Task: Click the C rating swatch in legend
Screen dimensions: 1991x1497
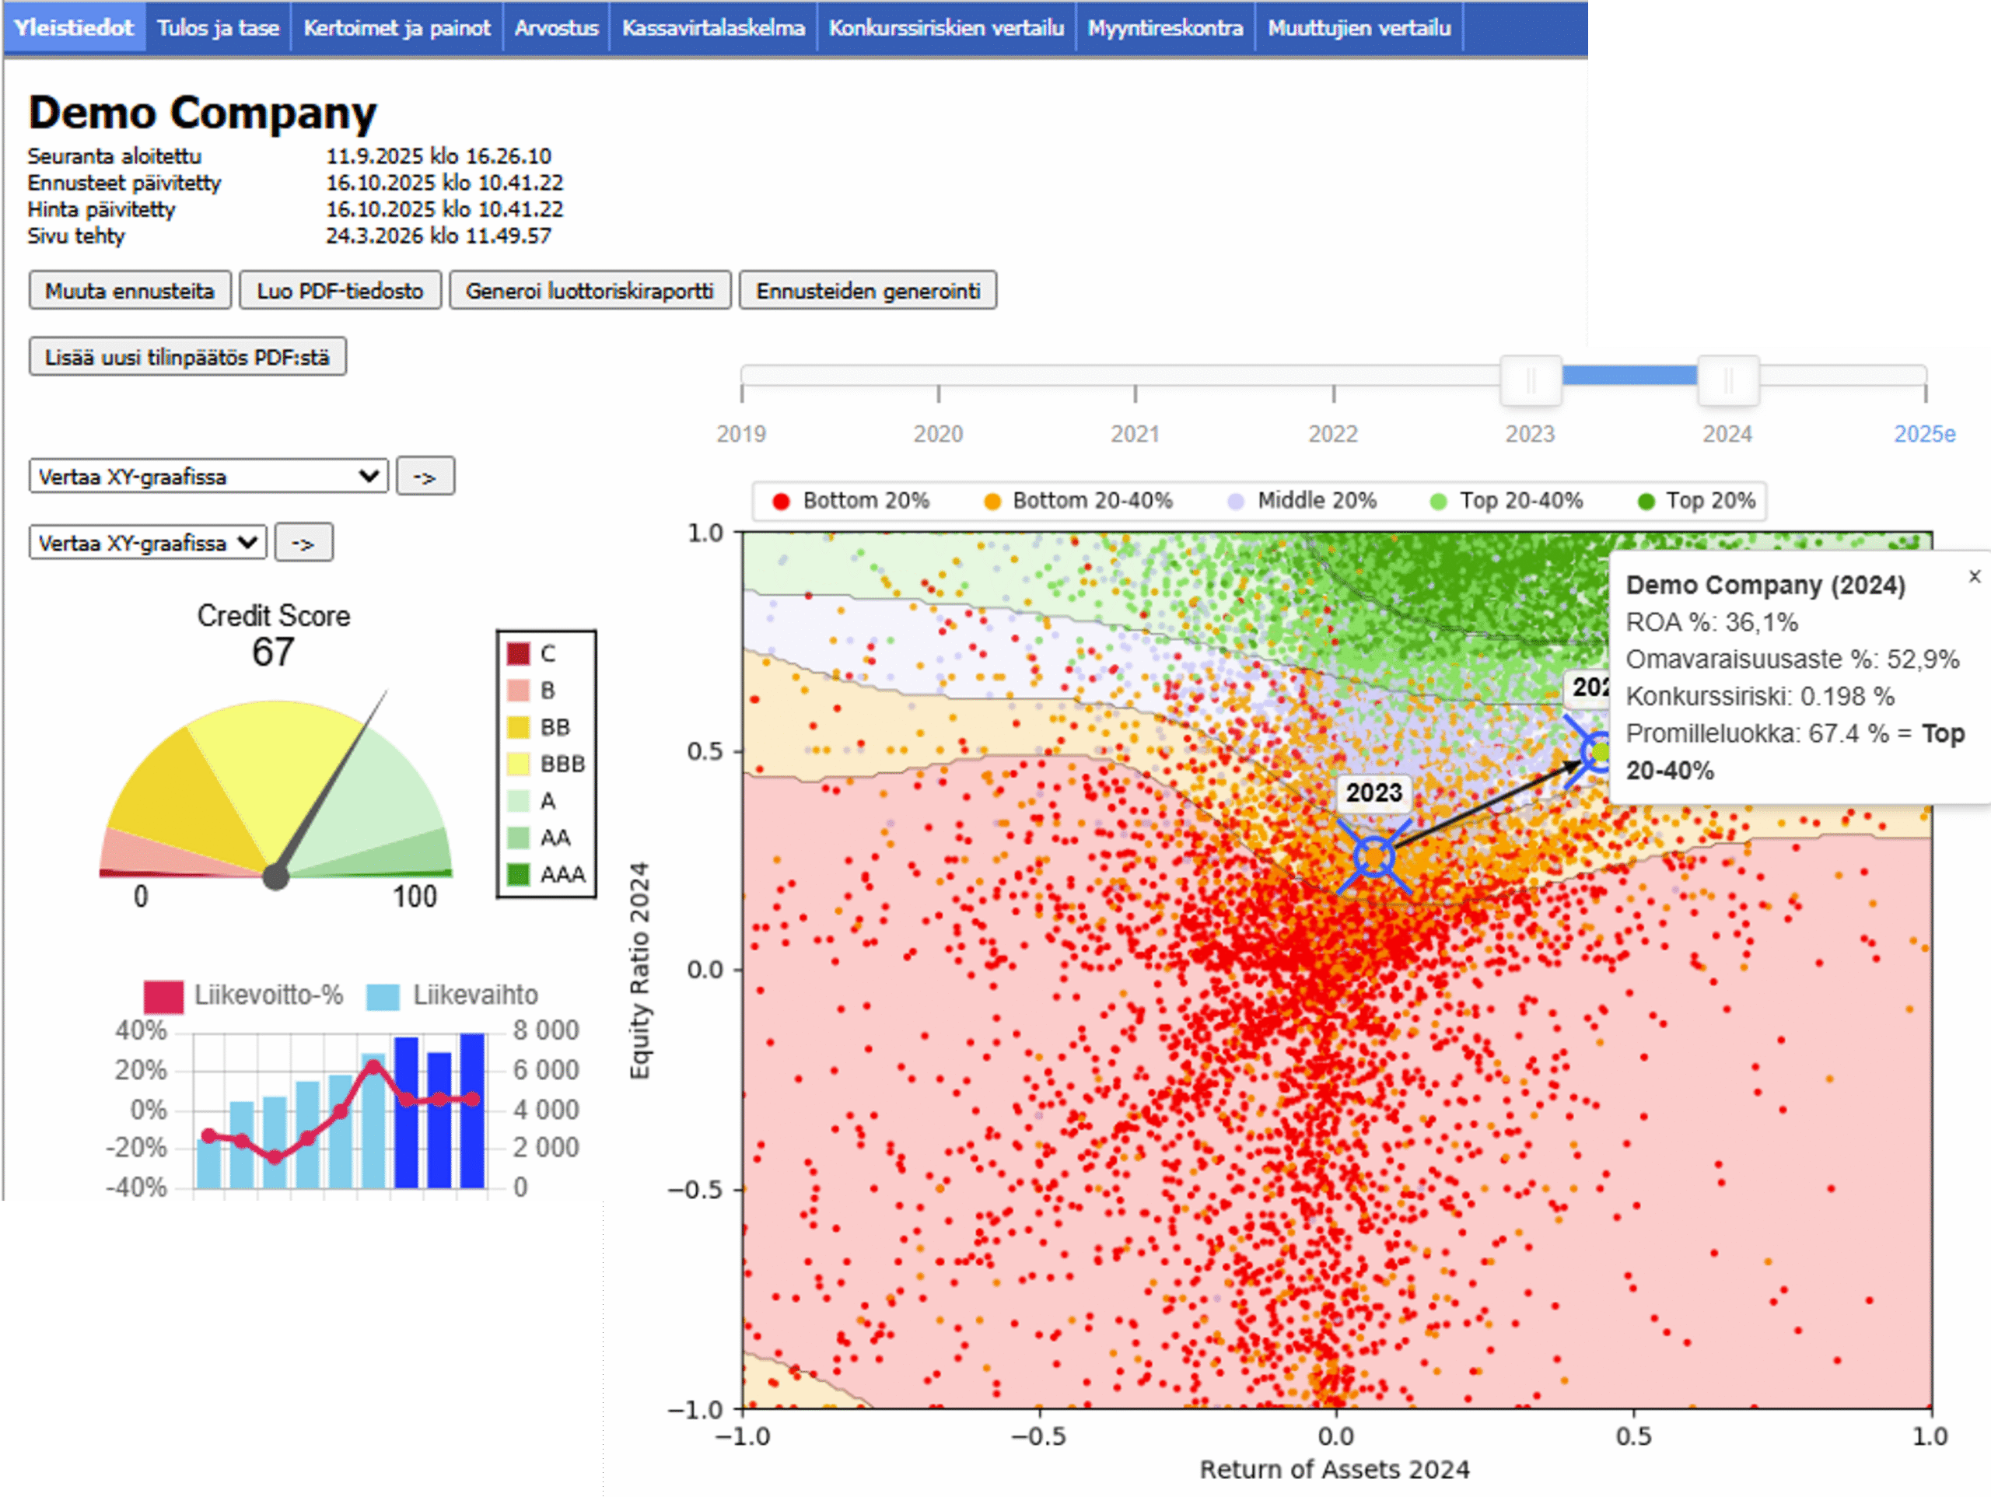Action: point(519,652)
